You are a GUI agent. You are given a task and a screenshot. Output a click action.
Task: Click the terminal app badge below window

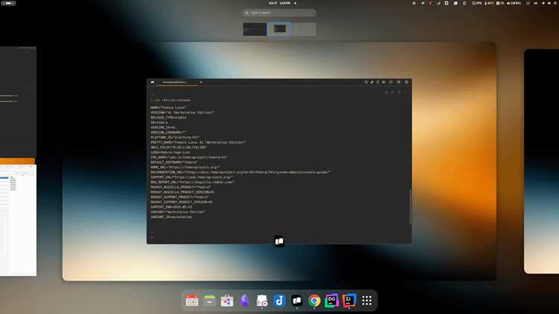(279, 242)
